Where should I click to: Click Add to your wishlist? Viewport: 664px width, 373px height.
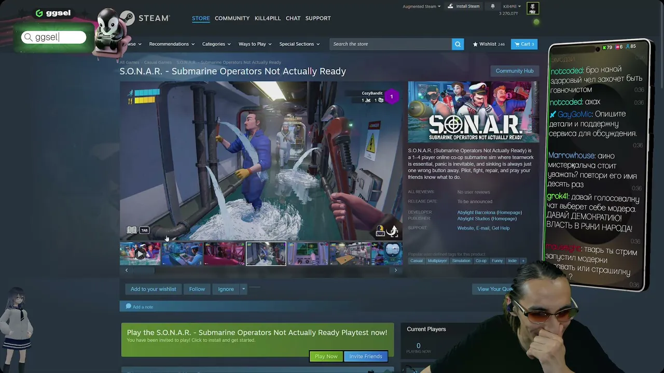[153, 289]
